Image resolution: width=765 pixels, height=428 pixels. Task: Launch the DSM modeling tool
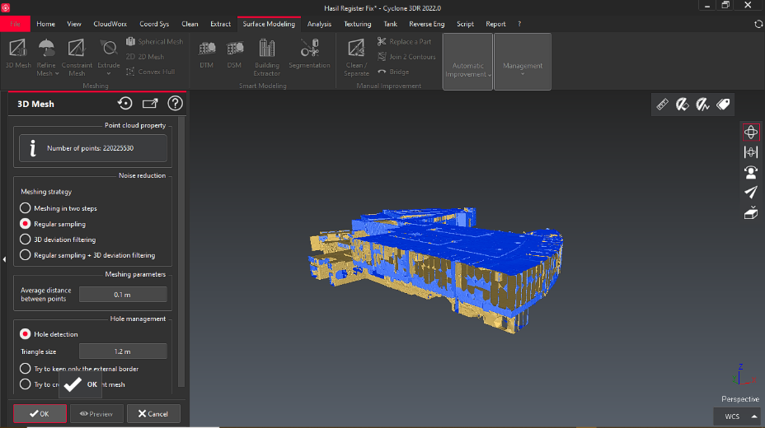pos(234,53)
